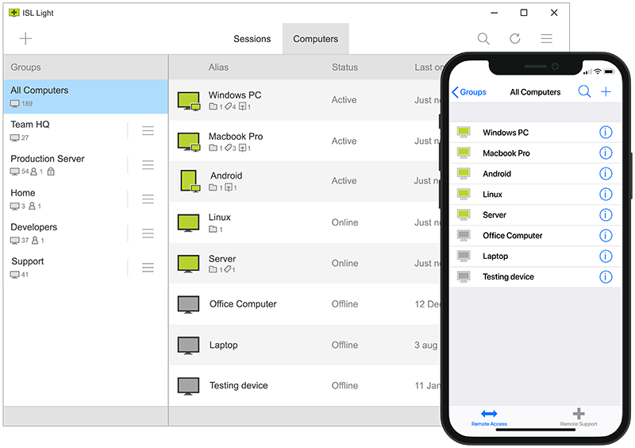The image size is (635, 448).
Task: Click the Linux monitor icon in desktop list
Action: click(188, 223)
